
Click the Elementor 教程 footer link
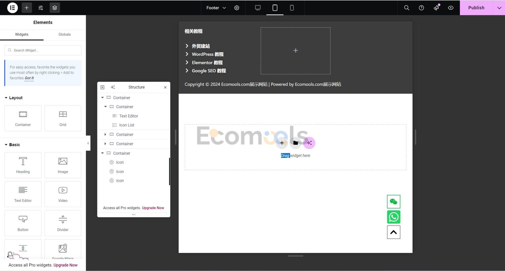(207, 63)
